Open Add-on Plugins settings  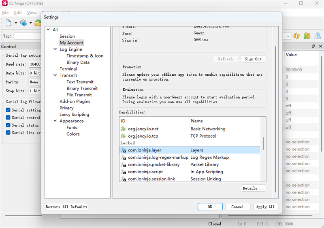(x=75, y=101)
